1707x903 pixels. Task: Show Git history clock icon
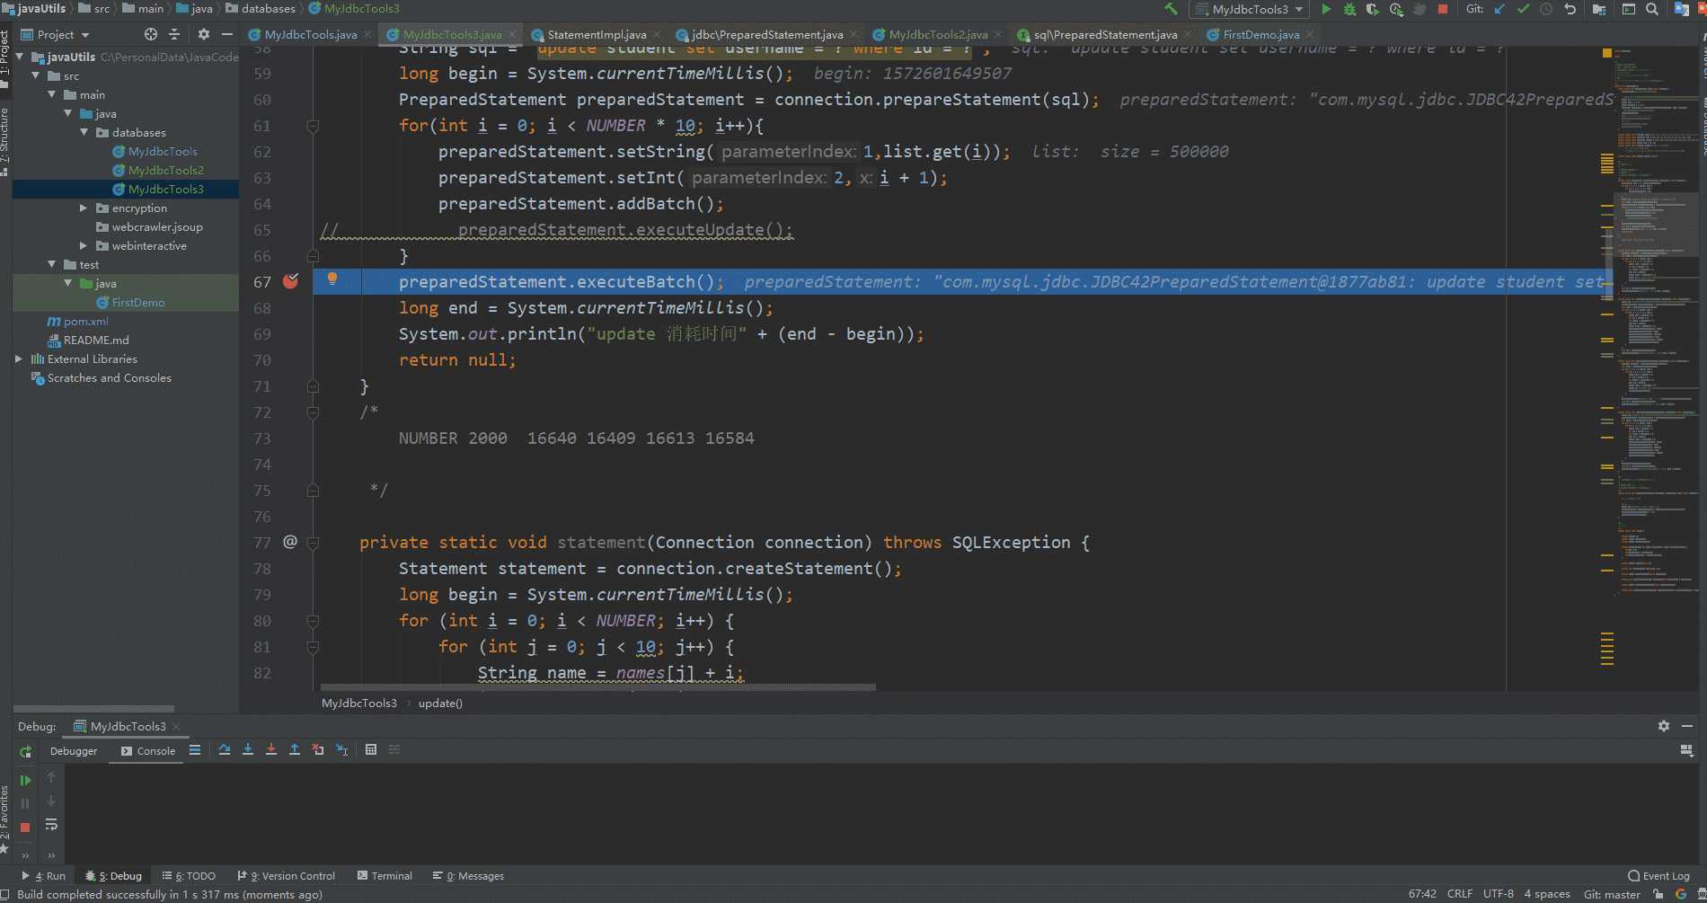coord(1546,9)
